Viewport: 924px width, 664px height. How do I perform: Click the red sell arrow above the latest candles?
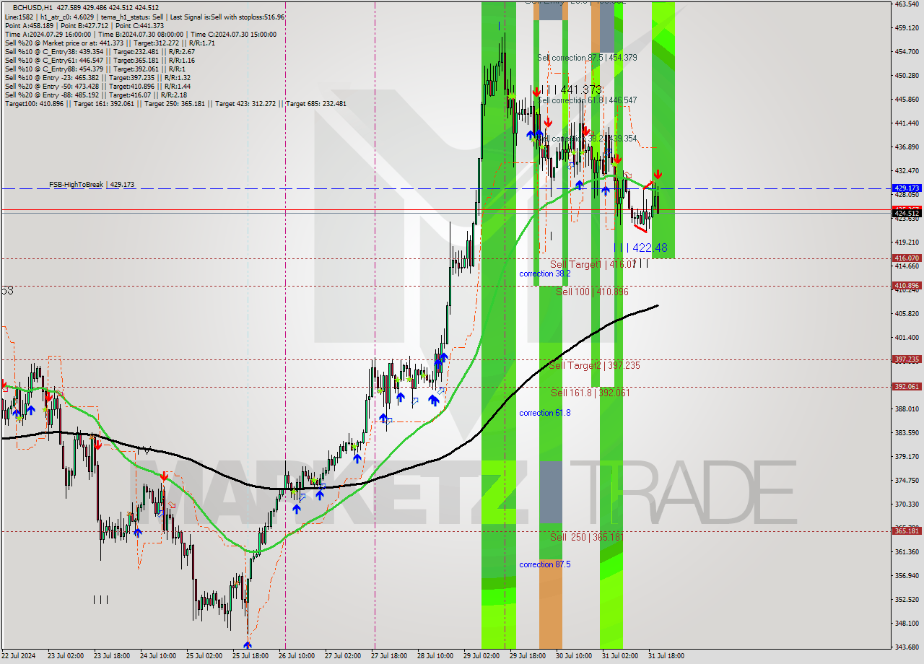[658, 175]
